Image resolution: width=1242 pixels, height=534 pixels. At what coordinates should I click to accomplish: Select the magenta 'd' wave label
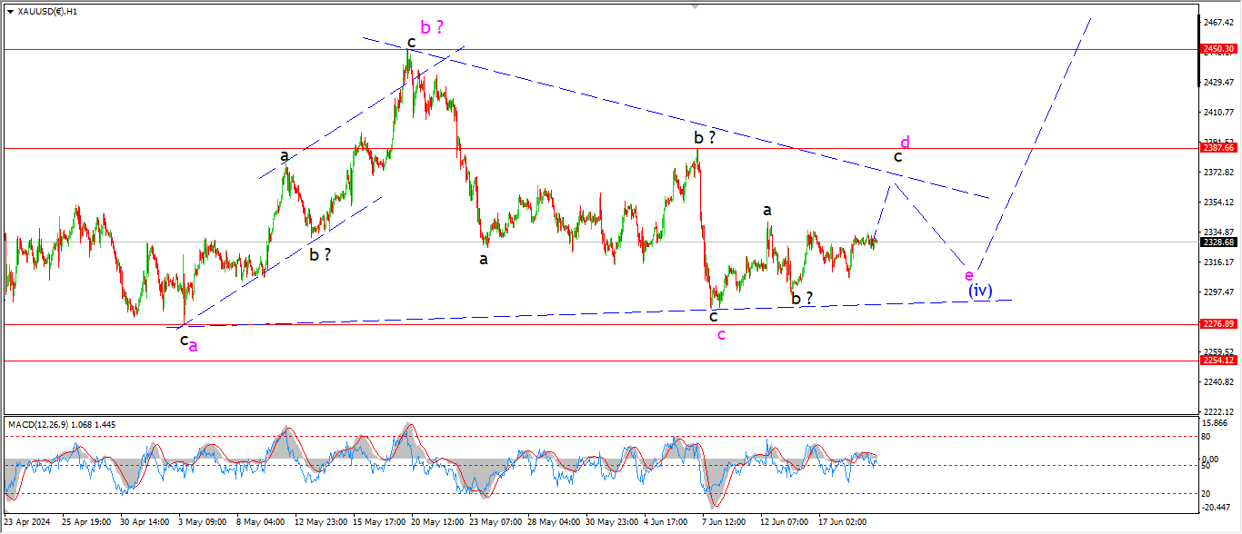point(905,143)
